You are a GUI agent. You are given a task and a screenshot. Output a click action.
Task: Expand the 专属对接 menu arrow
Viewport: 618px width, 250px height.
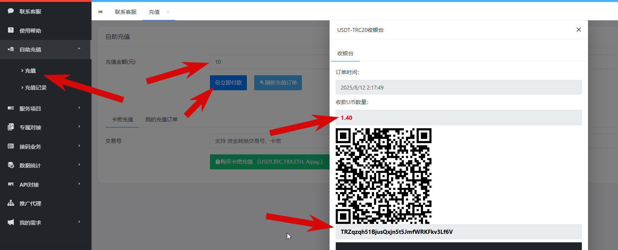coord(79,127)
